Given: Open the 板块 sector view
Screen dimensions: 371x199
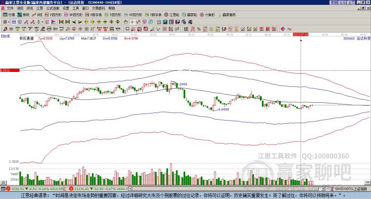Looking at the screenshot, I should pyautogui.click(x=23, y=15).
